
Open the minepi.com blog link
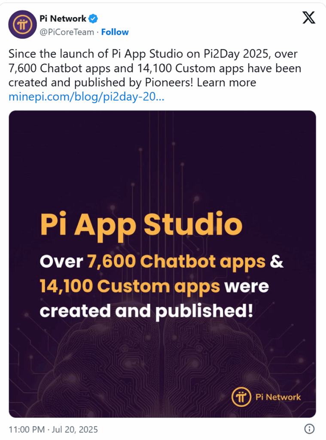[x=86, y=97]
